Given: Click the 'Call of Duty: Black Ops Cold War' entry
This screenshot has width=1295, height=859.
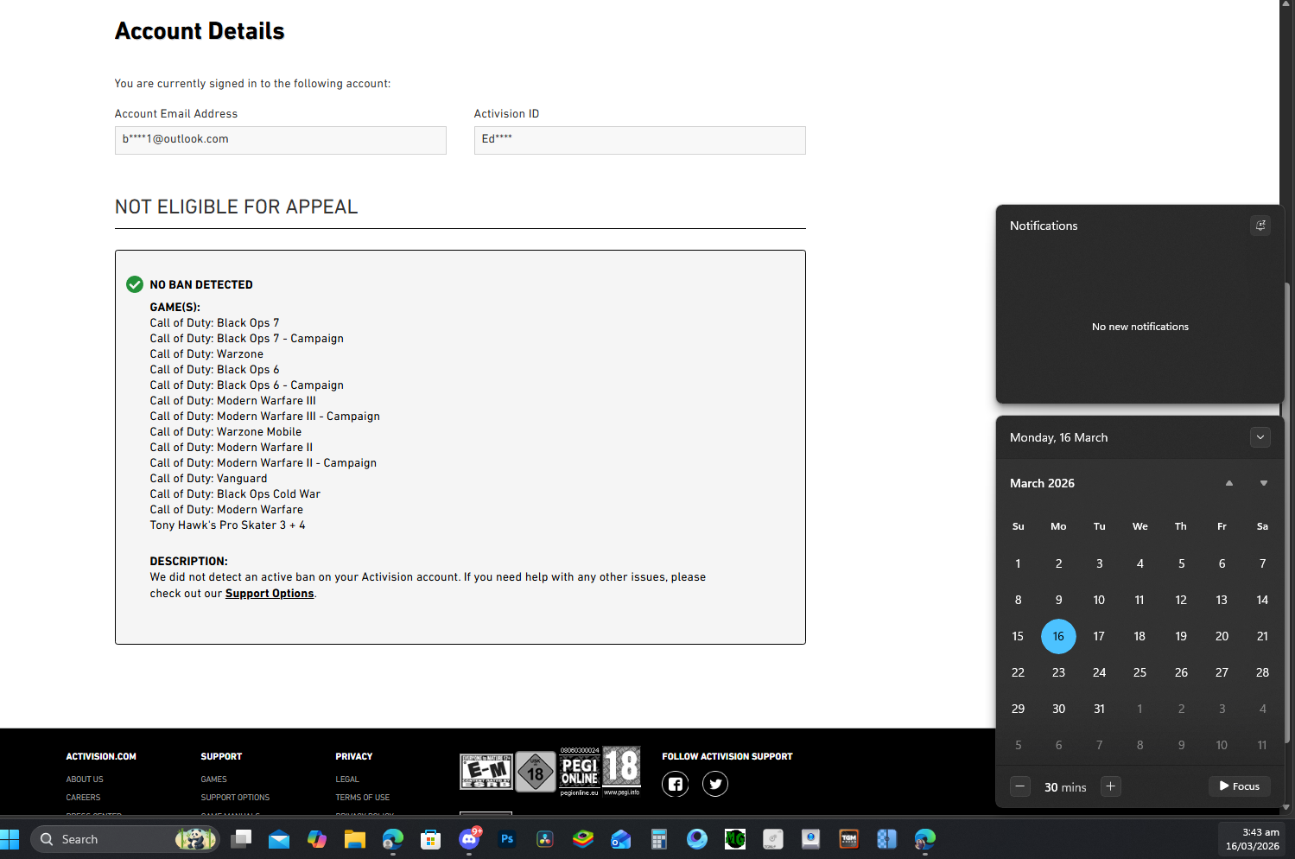Looking at the screenshot, I should point(235,494).
